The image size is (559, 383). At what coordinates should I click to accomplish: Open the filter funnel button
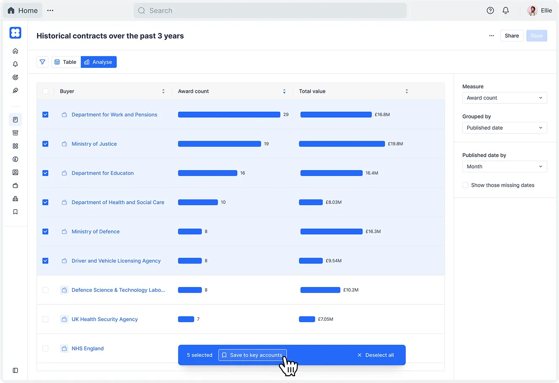pos(43,62)
